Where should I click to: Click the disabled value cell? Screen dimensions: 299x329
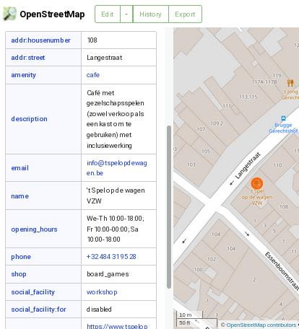tap(119, 310)
